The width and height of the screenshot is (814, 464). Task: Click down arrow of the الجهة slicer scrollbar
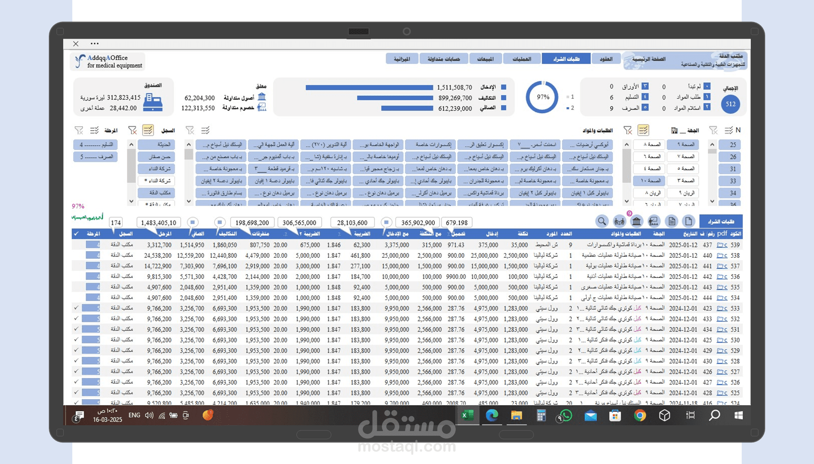point(626,201)
